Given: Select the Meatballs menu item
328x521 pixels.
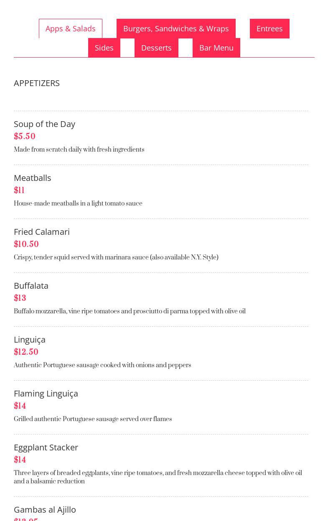Looking at the screenshot, I should pyautogui.click(x=32, y=178).
